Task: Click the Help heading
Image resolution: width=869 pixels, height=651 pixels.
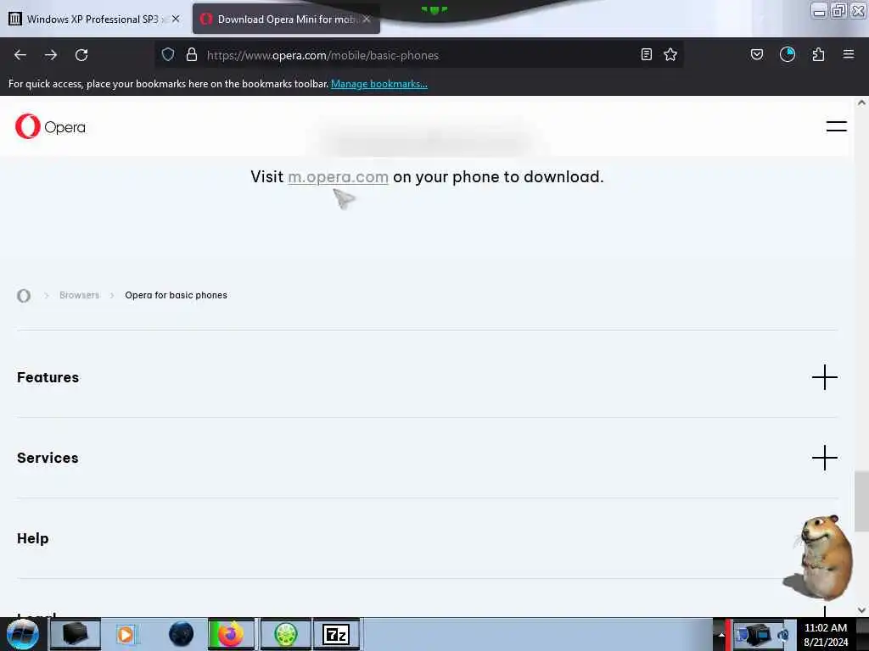Action: click(x=33, y=538)
